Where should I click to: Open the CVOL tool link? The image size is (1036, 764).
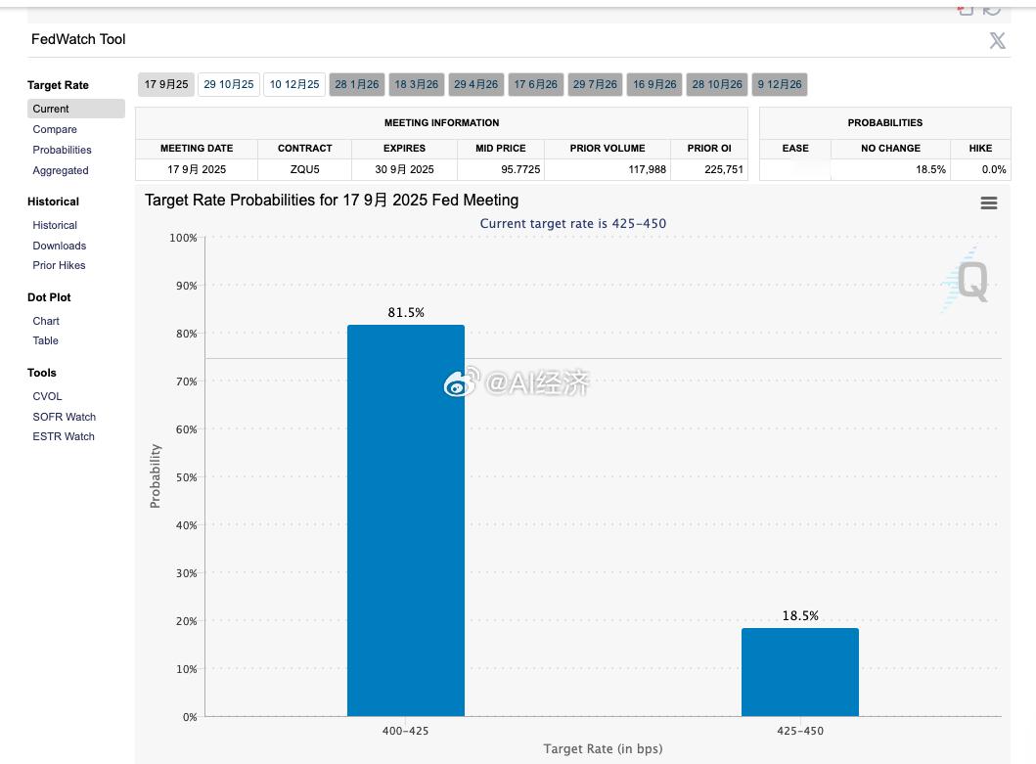click(x=47, y=396)
